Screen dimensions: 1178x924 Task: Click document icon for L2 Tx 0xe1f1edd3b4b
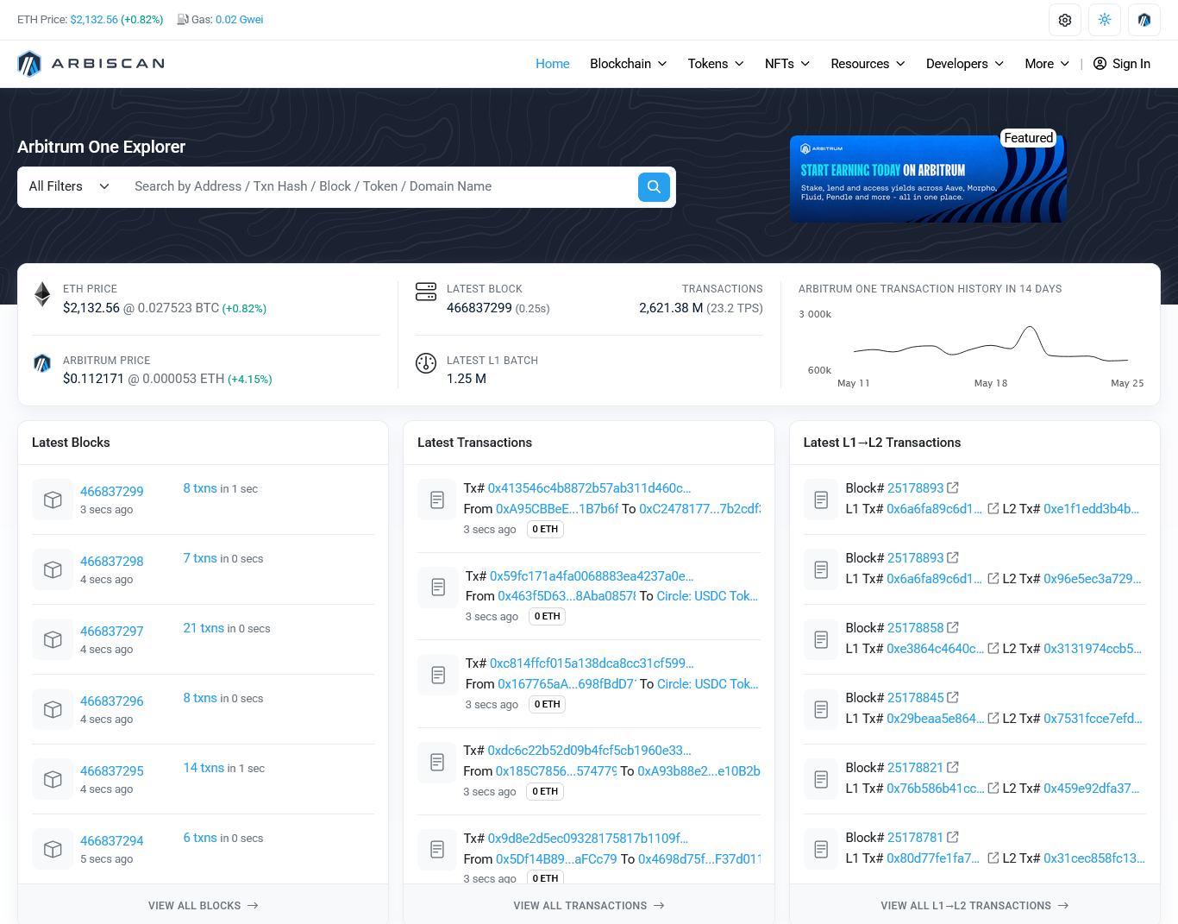[821, 500]
